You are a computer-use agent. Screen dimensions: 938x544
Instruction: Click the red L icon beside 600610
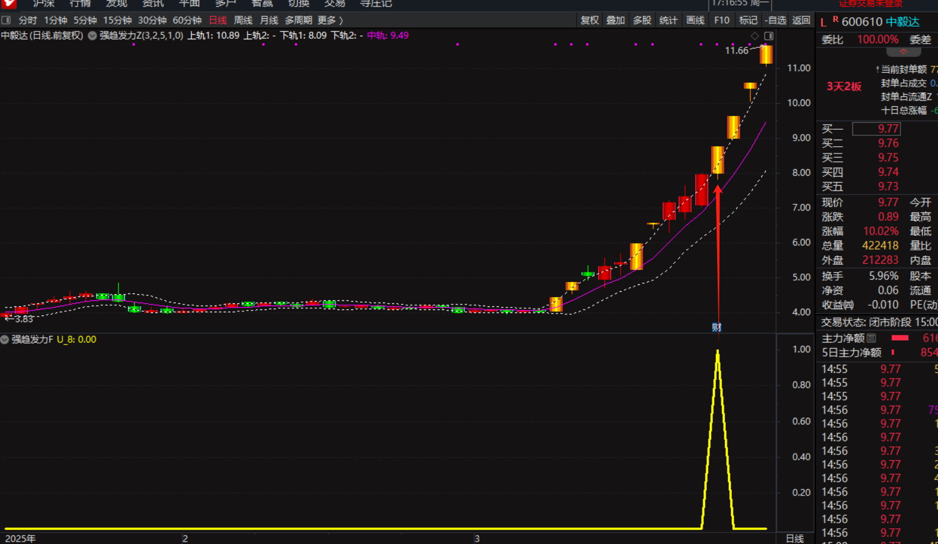[x=823, y=22]
